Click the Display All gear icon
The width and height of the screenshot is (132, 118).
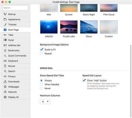coord(5,97)
